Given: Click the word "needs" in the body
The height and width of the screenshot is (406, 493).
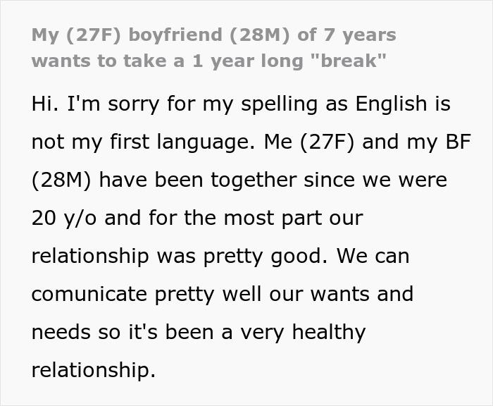Looking at the screenshot, I should click(61, 332).
